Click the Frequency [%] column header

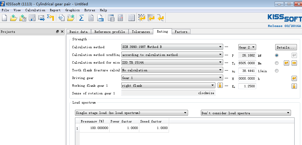point(94,121)
